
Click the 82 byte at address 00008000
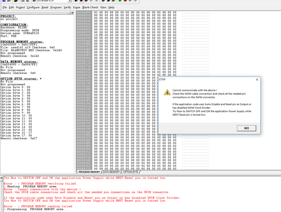(x=96, y=12)
